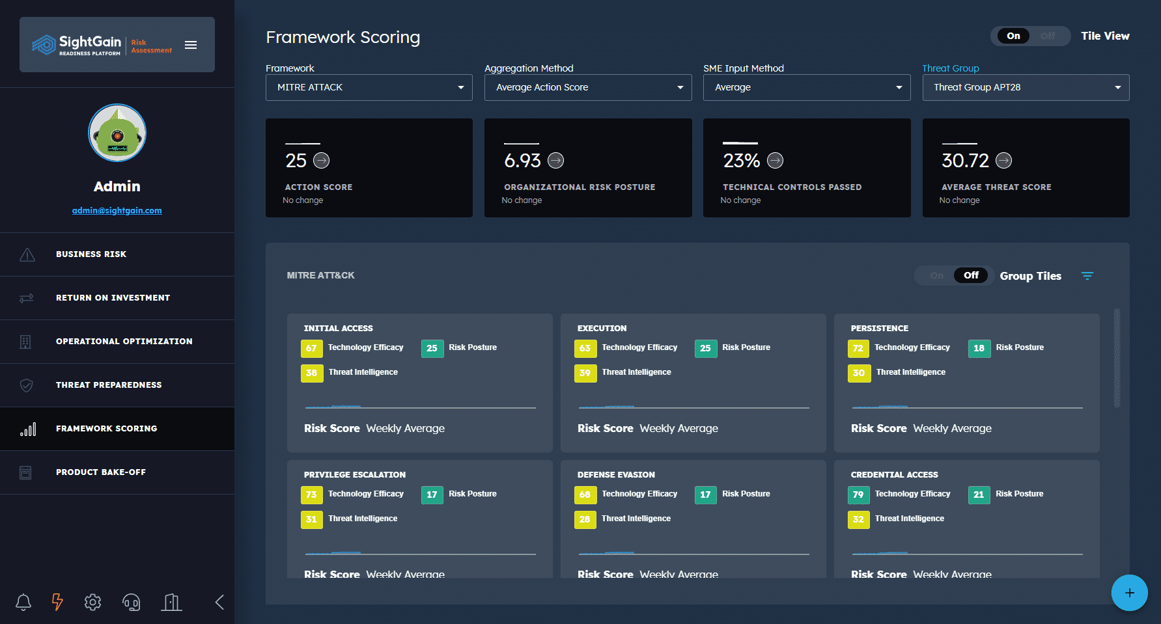Viewport: 1161px width, 624px height.
Task: Open the Defense Evasion tile title
Action: [x=616, y=475]
